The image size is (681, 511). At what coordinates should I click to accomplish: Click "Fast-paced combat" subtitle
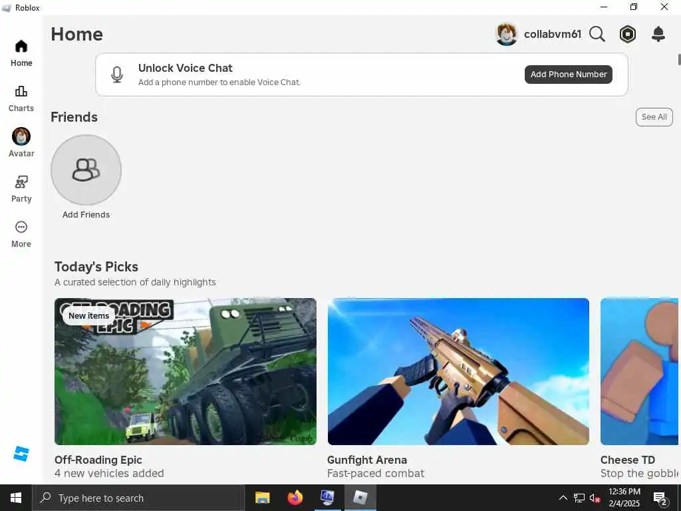coord(376,473)
